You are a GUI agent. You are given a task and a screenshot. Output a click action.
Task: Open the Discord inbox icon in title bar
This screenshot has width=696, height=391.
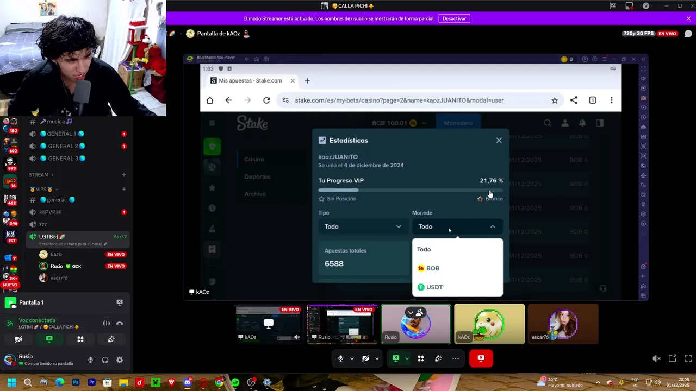[629, 6]
